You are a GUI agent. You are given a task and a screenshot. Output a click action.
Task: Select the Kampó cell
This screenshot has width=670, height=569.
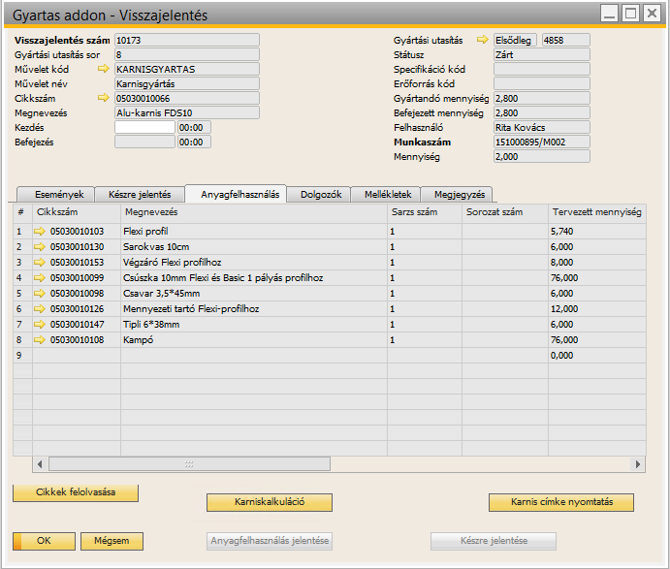coord(254,339)
